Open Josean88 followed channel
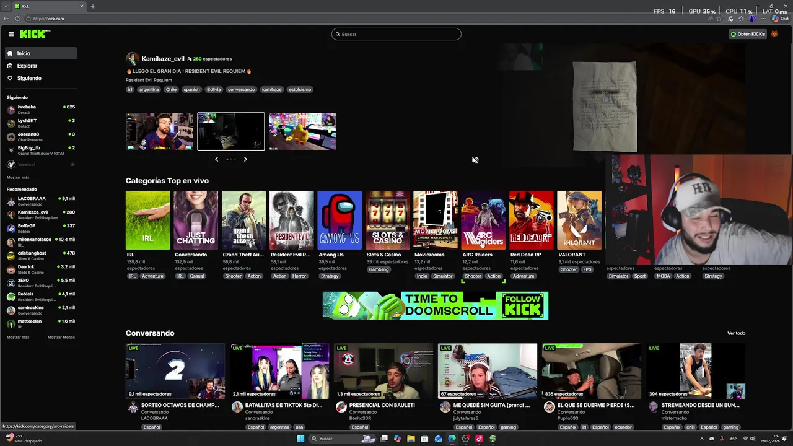This screenshot has height=446, width=793. (41, 136)
